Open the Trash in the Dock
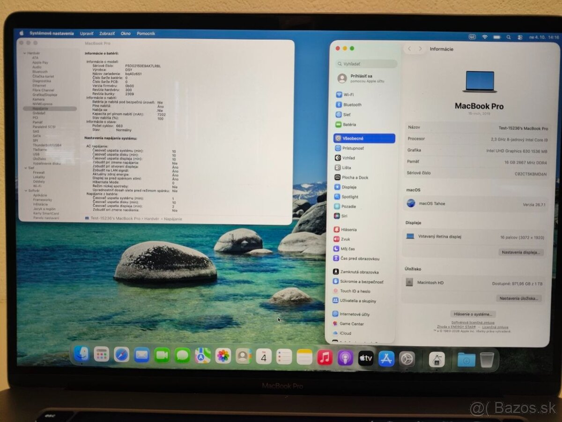562x422 pixels. (487, 360)
